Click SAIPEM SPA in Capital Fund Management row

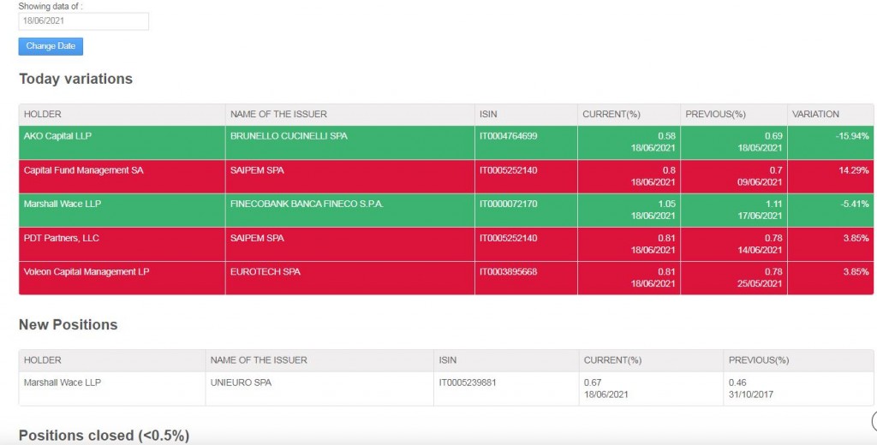click(x=257, y=170)
